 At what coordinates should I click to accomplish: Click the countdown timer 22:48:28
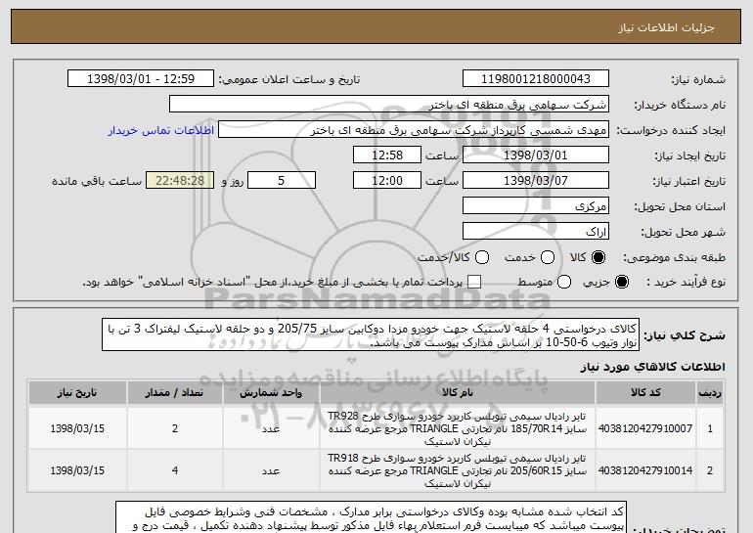pos(180,181)
